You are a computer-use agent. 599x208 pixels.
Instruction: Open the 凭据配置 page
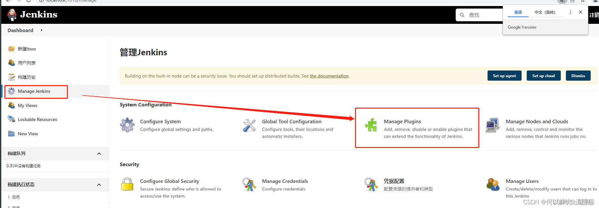(394, 181)
